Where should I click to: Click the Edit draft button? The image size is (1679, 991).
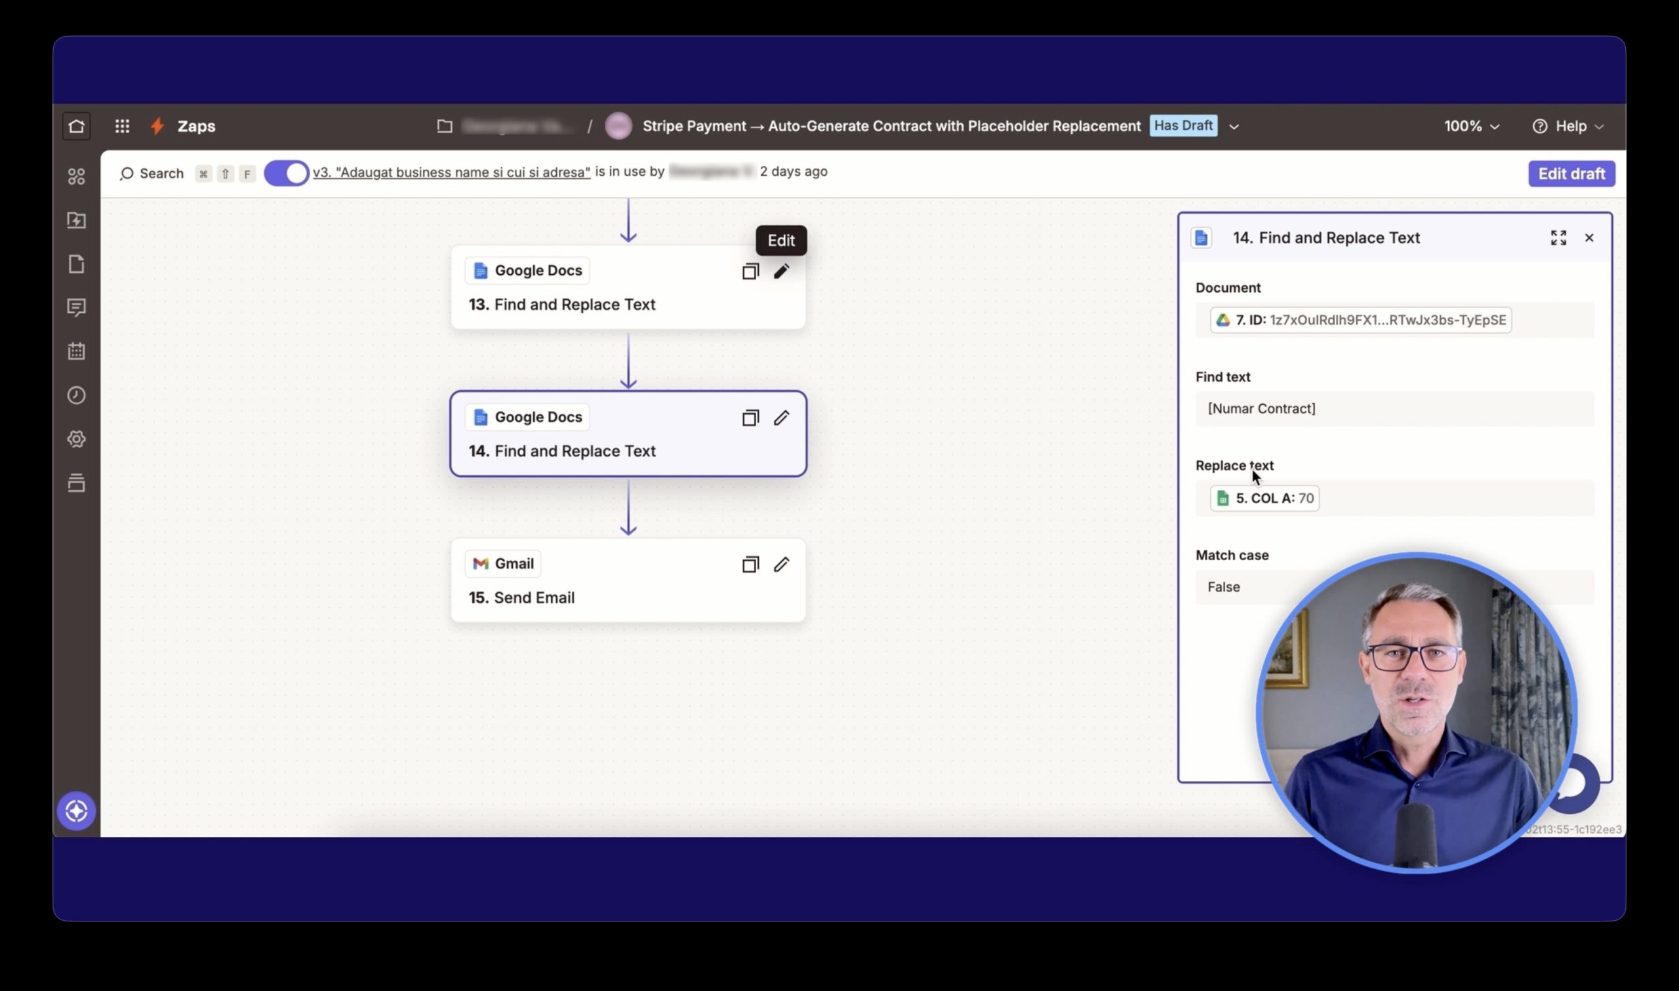point(1571,174)
